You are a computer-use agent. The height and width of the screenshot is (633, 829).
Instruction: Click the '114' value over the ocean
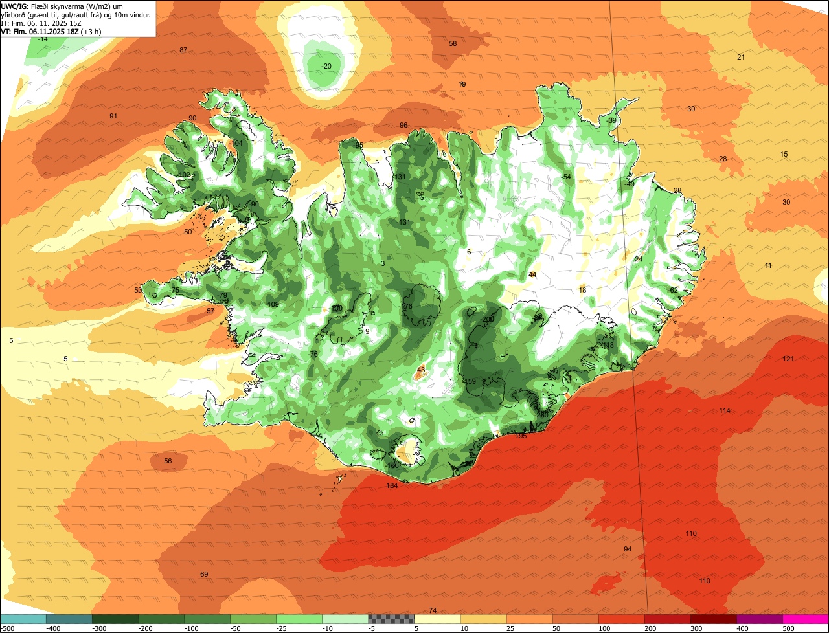click(x=725, y=411)
